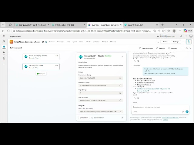Image resolution: width=194 pixels, height=145 pixels.
Task: Close the test your agent panel
Action: point(190,48)
